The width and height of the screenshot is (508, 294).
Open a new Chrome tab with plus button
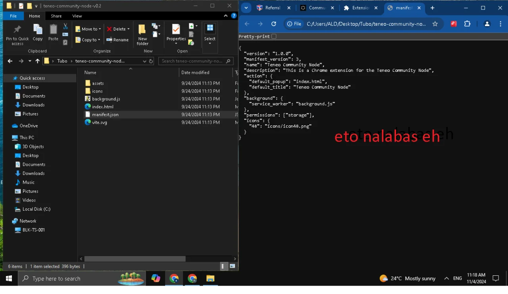pos(432,8)
